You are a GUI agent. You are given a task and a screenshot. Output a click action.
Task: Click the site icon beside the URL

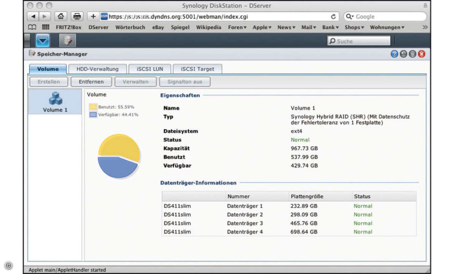(104, 17)
